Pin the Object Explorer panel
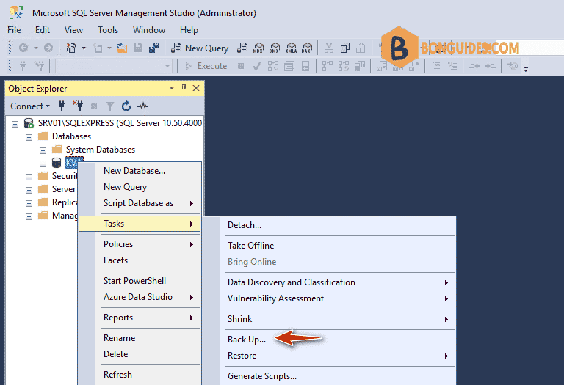Image resolution: width=564 pixels, height=385 pixels. (184, 88)
